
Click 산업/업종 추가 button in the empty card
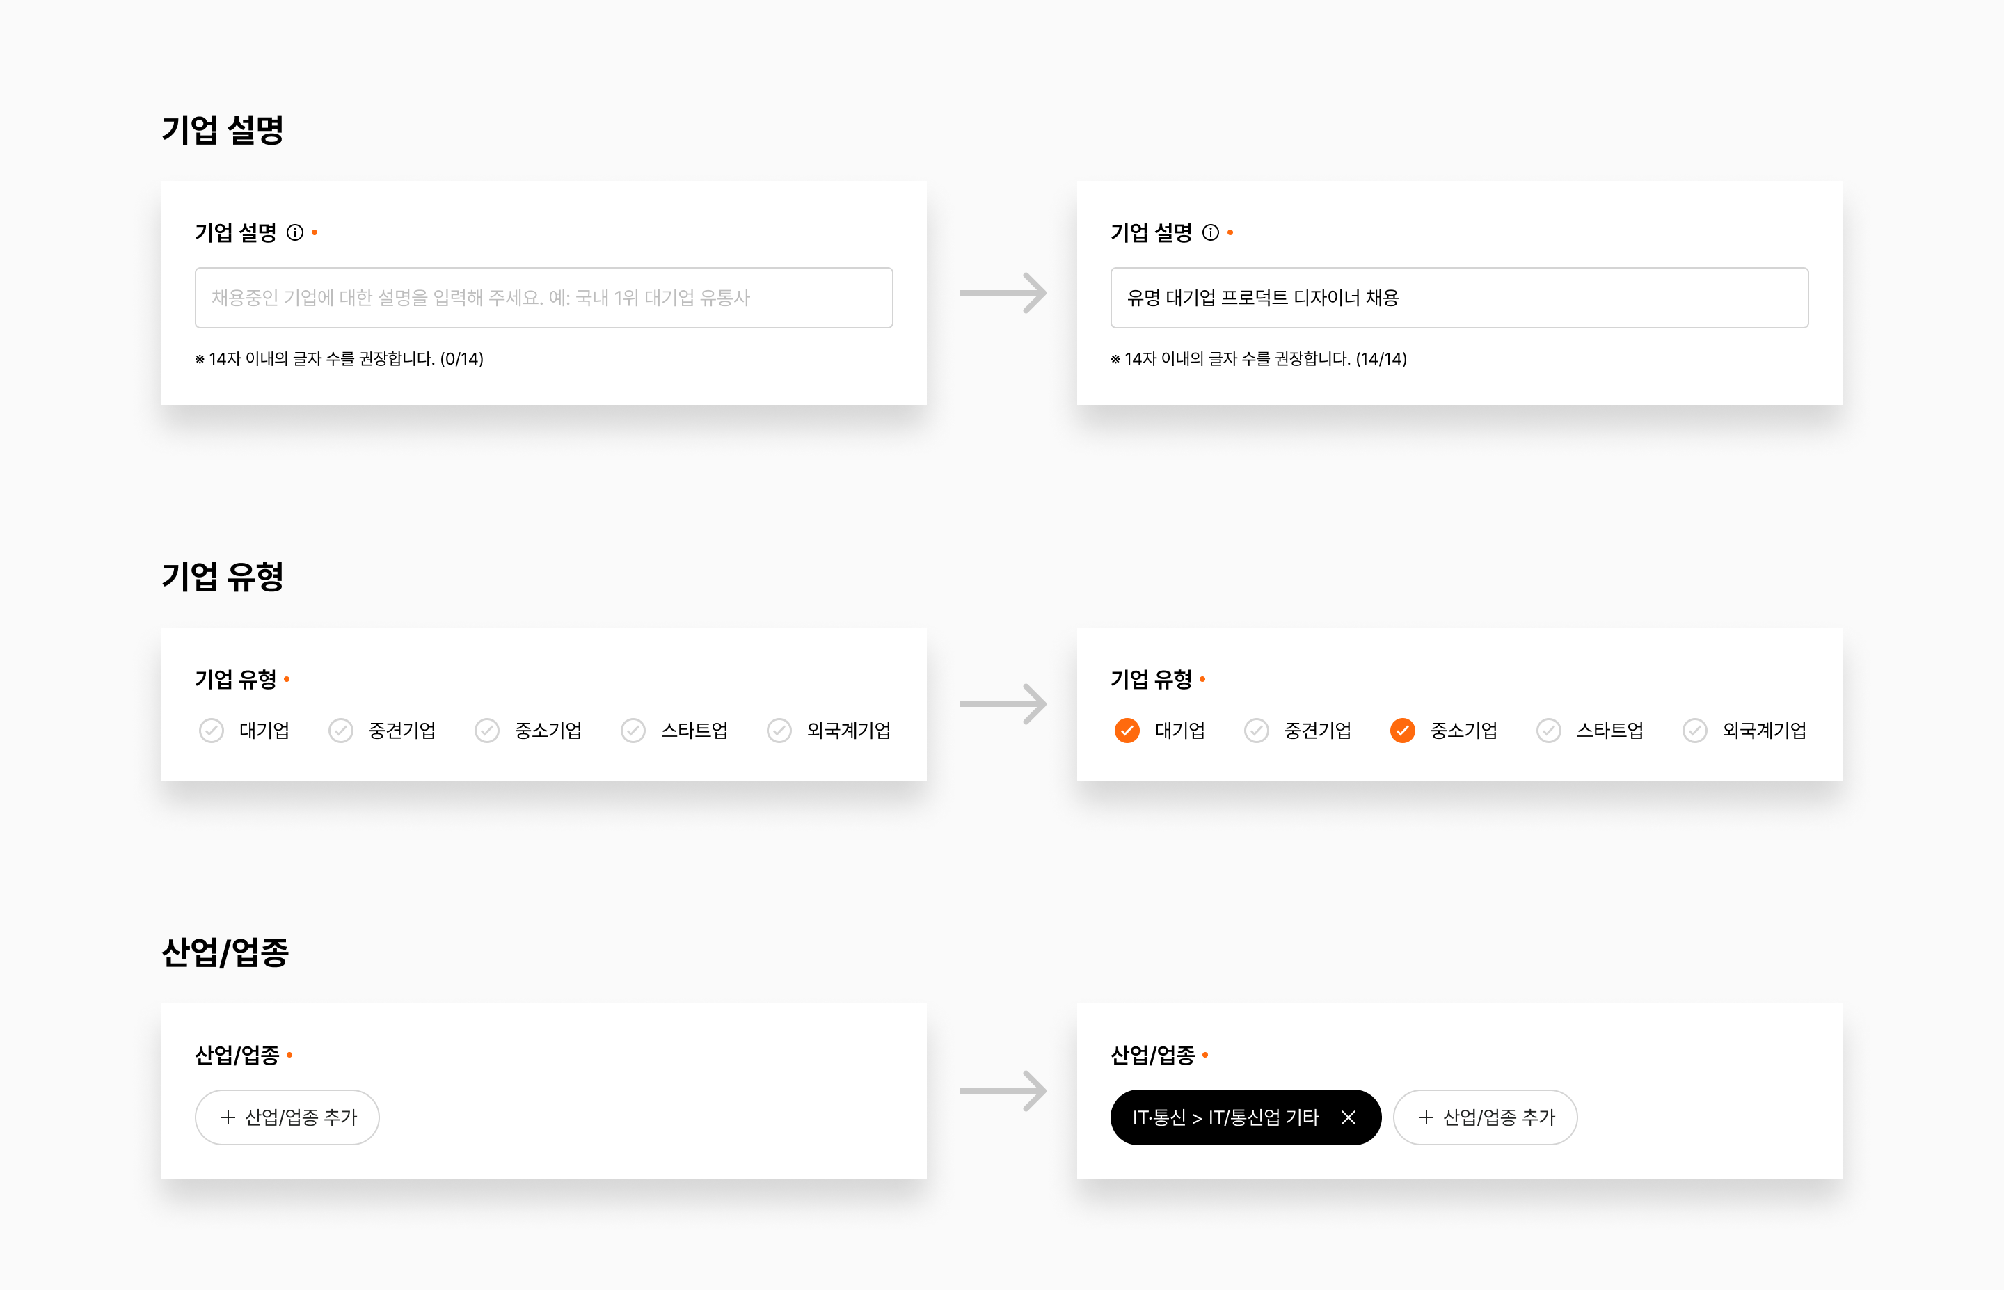pos(287,1117)
